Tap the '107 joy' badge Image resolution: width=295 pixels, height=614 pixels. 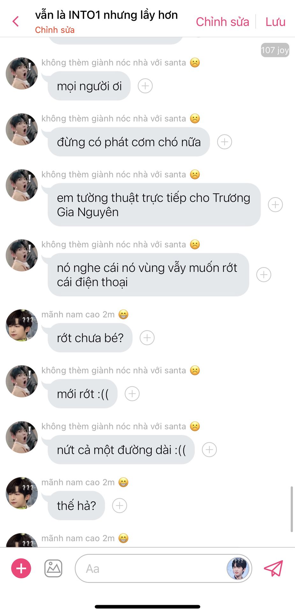pos(275,50)
